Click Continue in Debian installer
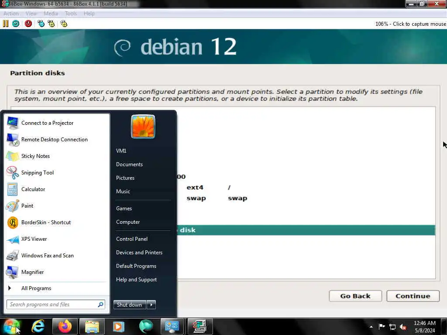The height and width of the screenshot is (335, 447). [x=413, y=296]
